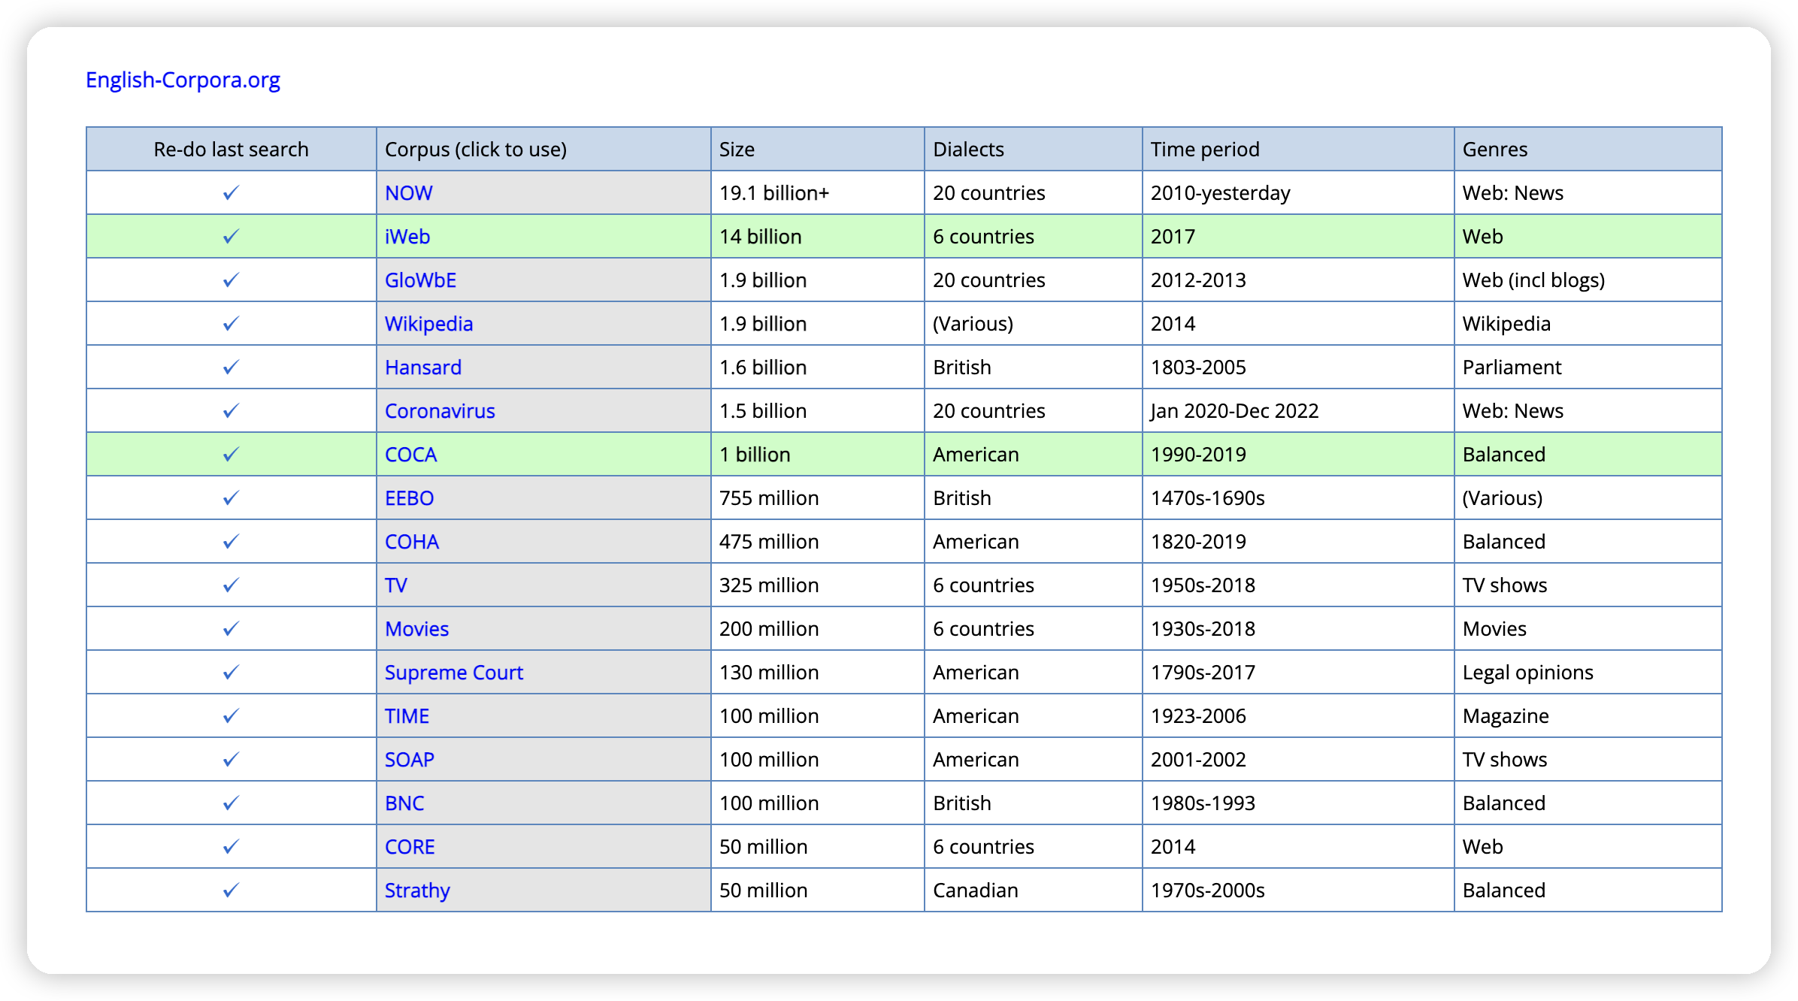The height and width of the screenshot is (1001, 1798).
Task: Click the checkmark in the Supreme Court row
Action: 231,673
